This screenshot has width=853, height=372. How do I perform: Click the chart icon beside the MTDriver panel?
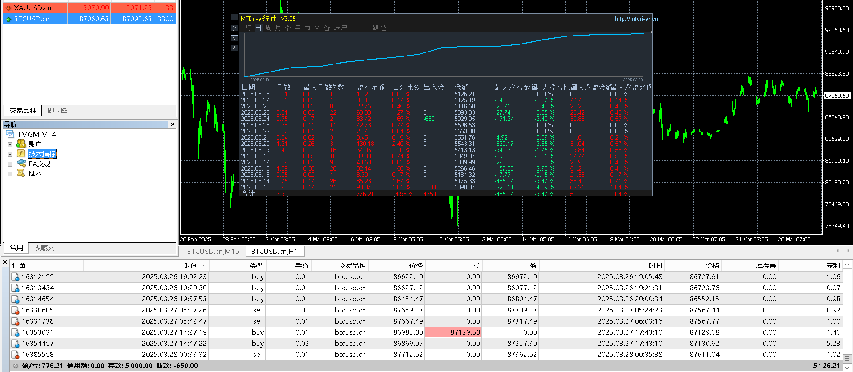click(234, 28)
